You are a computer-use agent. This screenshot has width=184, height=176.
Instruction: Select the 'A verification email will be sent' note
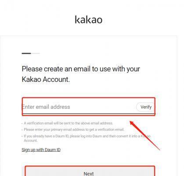click(69, 123)
